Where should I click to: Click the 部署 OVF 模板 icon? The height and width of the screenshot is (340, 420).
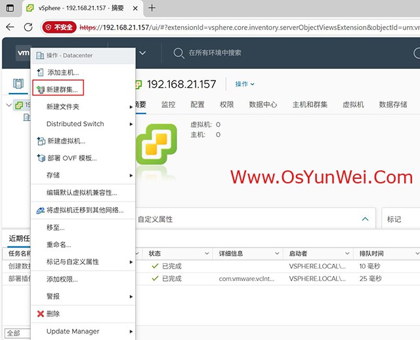point(41,158)
